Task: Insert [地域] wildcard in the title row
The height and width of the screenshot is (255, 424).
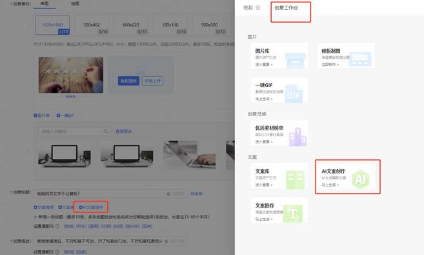Action: (69, 226)
